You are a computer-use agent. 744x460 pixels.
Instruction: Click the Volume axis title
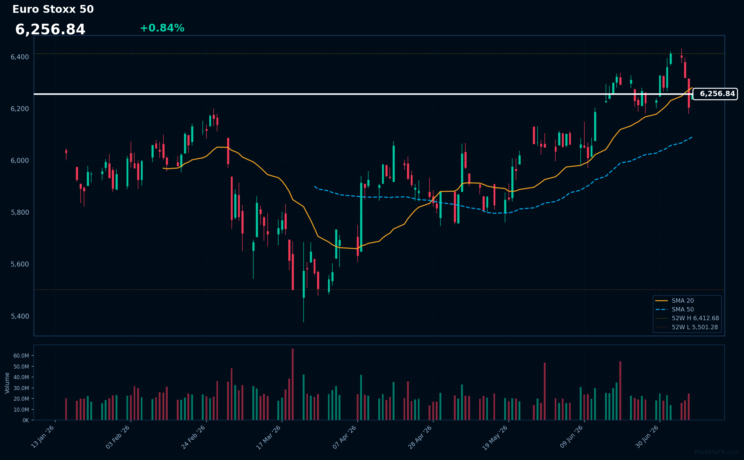pyautogui.click(x=7, y=383)
